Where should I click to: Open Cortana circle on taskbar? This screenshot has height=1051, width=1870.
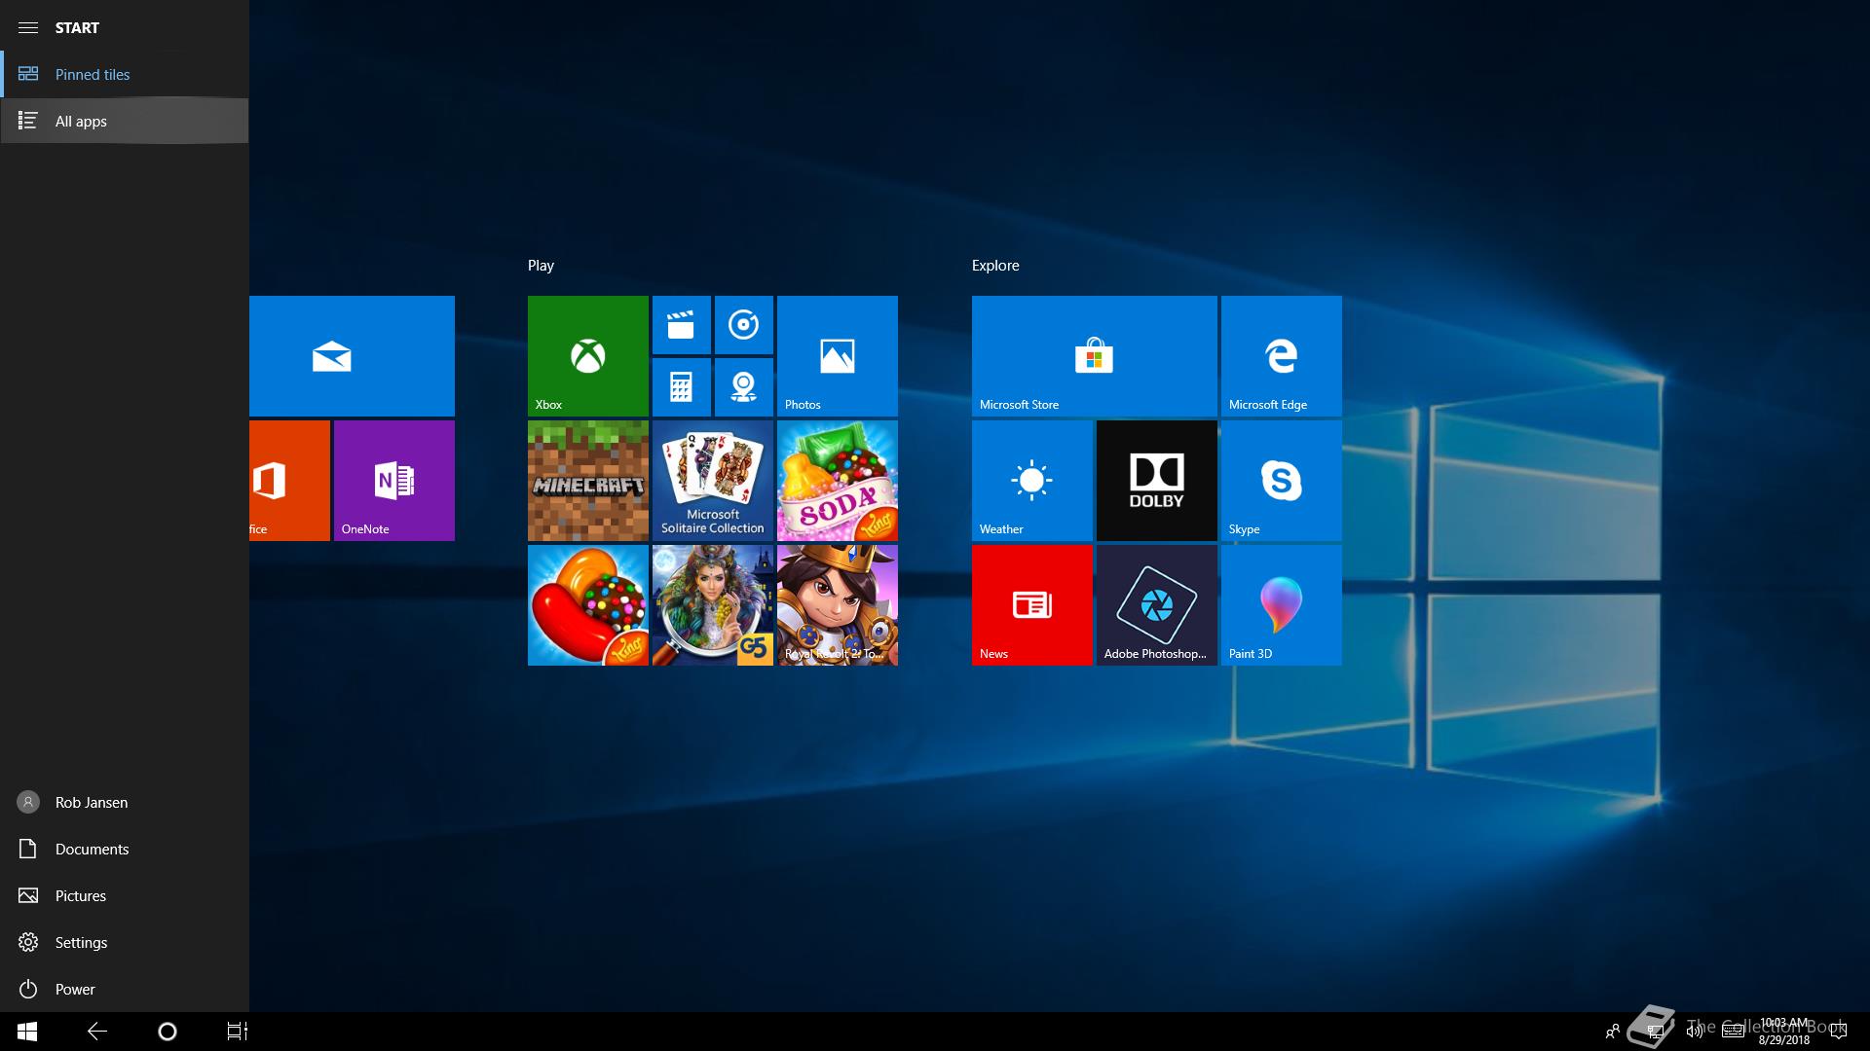(x=168, y=1032)
